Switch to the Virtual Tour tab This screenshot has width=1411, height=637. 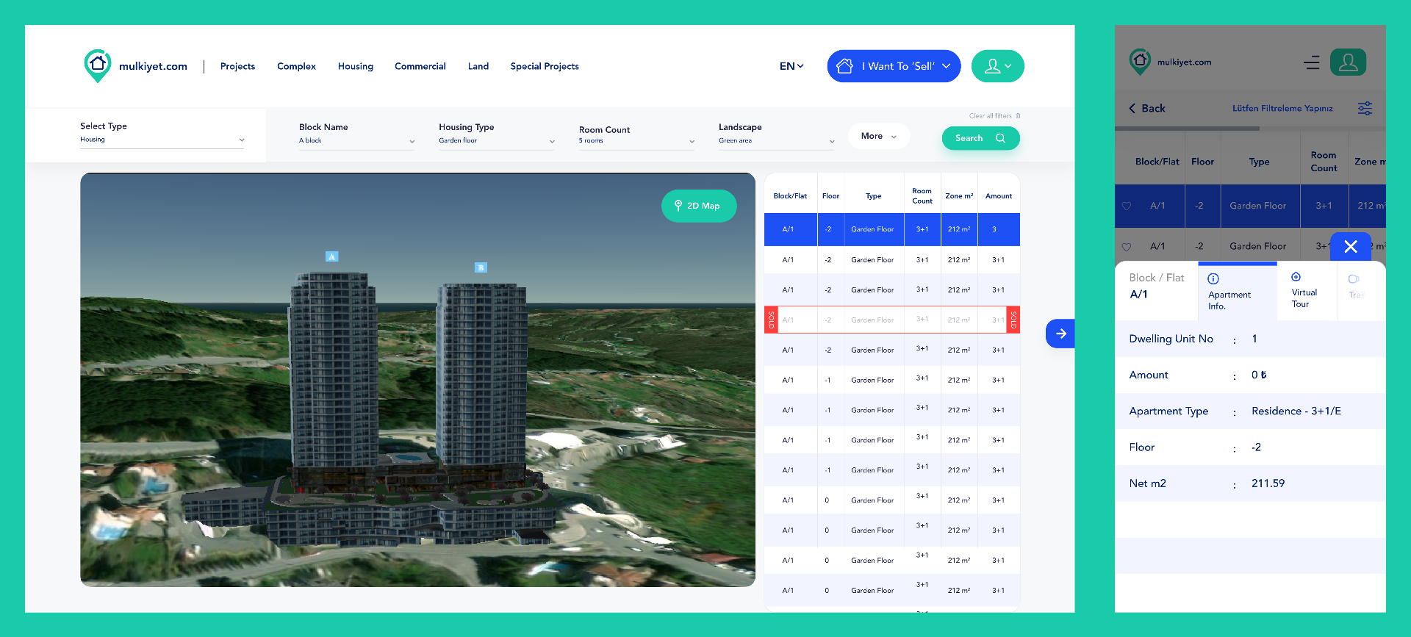(x=1304, y=291)
